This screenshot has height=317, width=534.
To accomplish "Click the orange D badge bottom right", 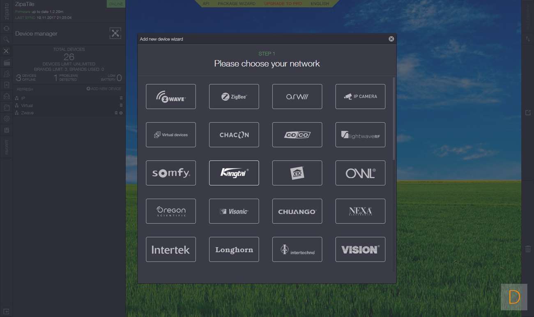I will pos(514,297).
